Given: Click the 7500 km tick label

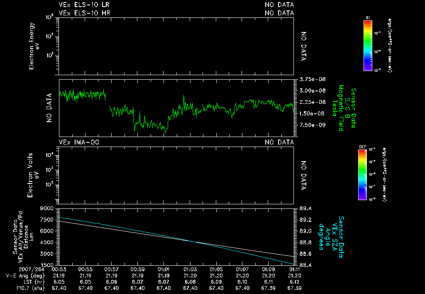Looking at the screenshot, I should click(46, 220).
